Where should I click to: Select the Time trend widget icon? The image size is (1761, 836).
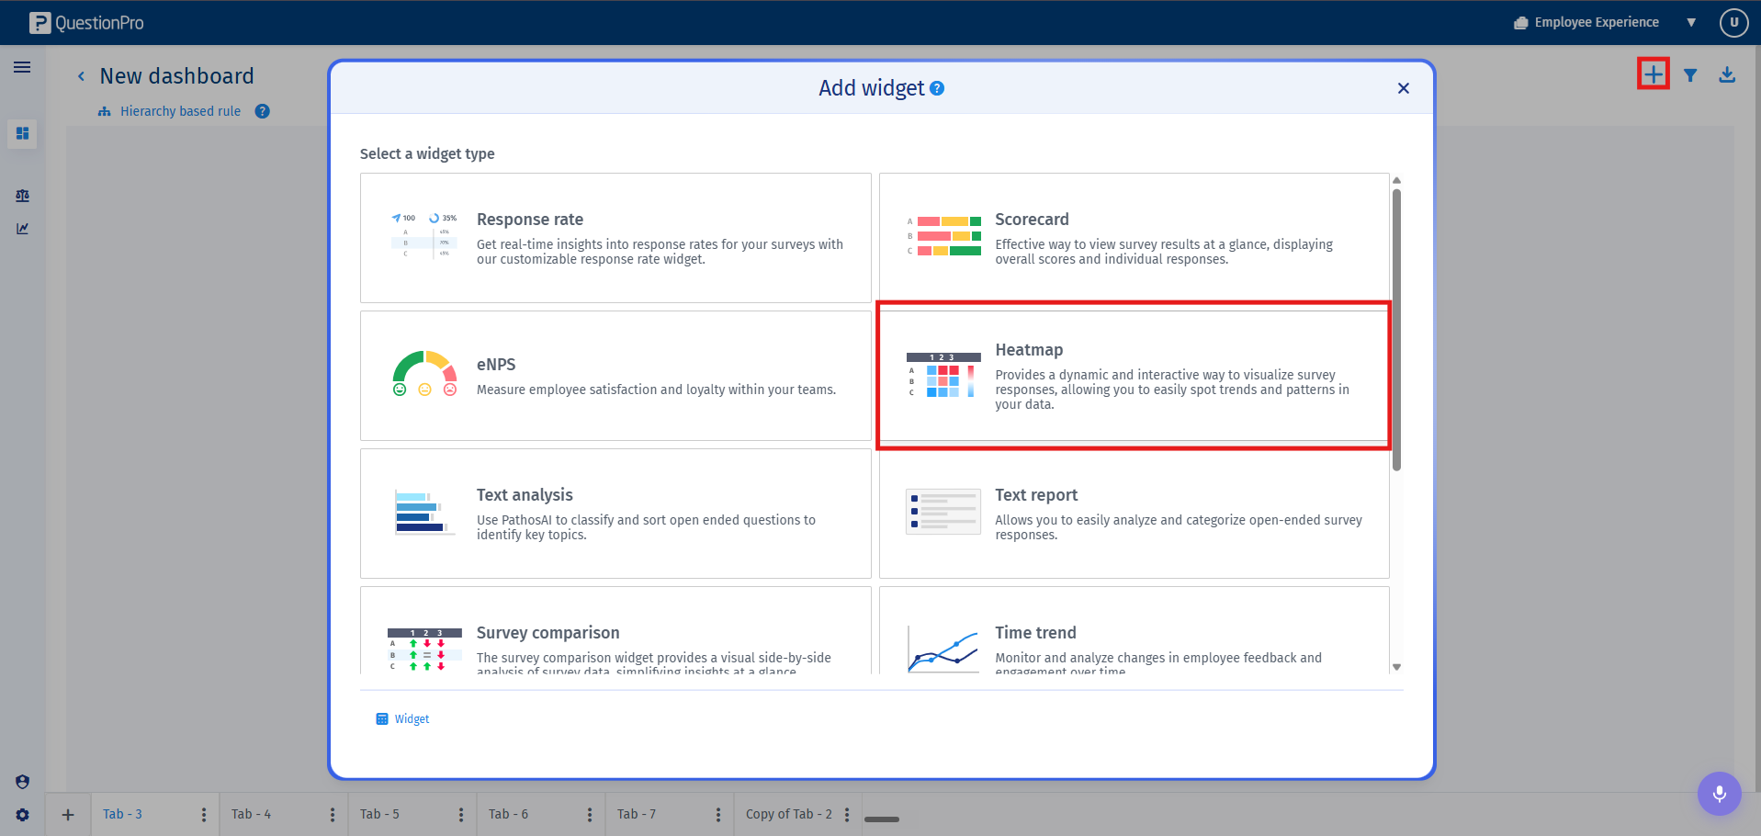(x=943, y=649)
